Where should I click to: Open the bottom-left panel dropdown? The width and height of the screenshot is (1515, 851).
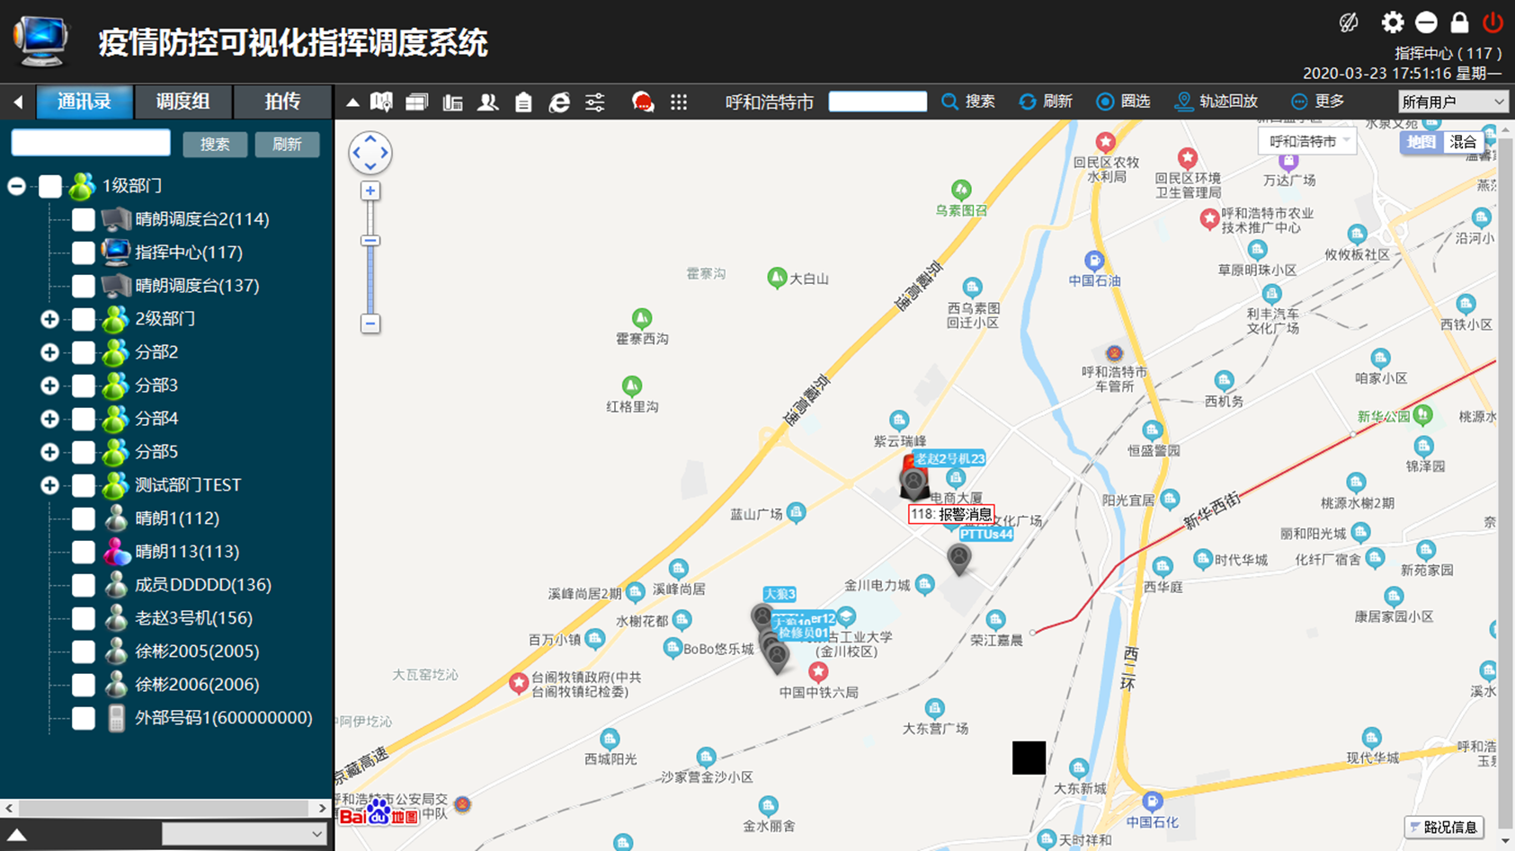[x=243, y=834]
